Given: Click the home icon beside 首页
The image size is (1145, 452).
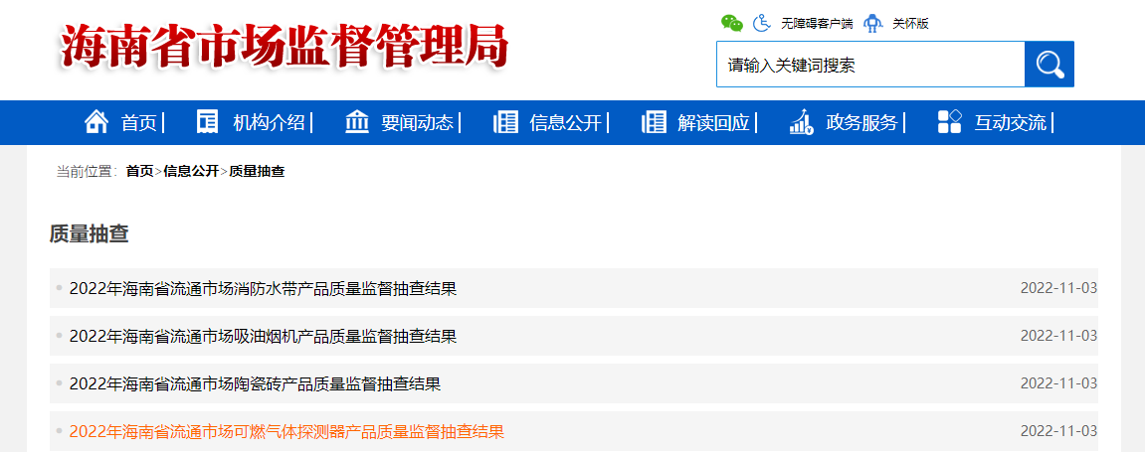Looking at the screenshot, I should 96,122.
